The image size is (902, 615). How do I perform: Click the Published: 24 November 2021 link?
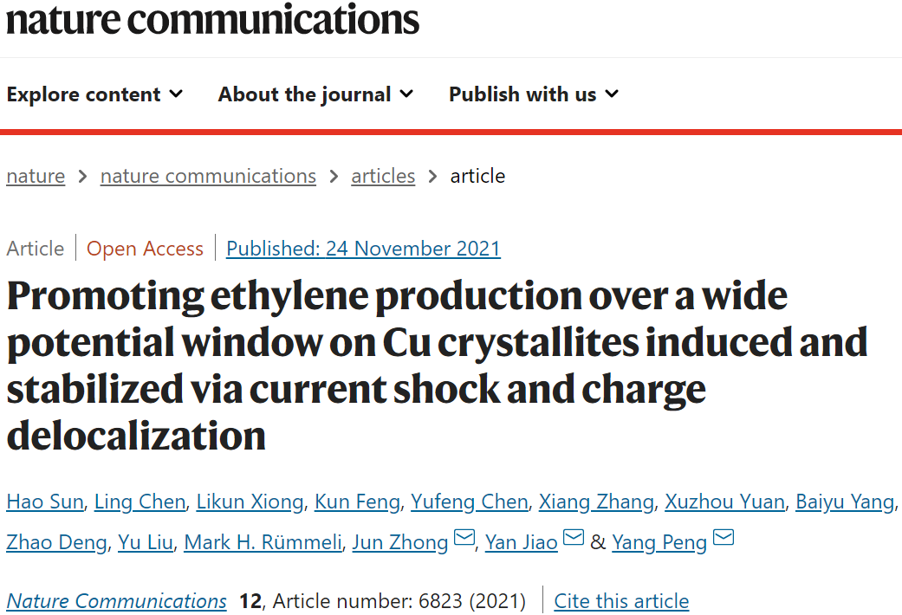tap(363, 249)
